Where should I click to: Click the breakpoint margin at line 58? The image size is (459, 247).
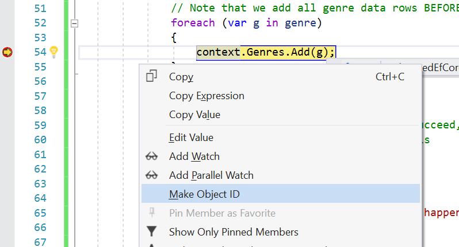tap(7, 111)
